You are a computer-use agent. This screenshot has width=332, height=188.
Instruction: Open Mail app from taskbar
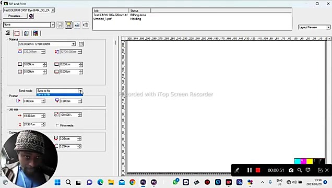tap(122, 182)
